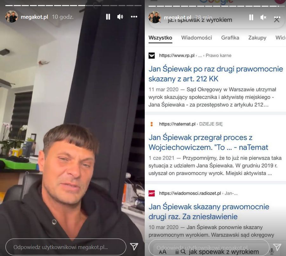Send reply with left paper plane icon
The image size is (286, 256).
click(x=134, y=246)
